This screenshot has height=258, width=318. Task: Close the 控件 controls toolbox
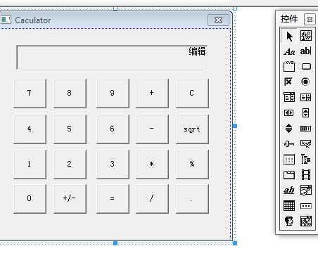click(x=310, y=19)
